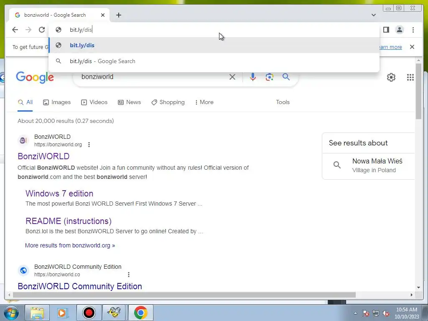Click the vertical scrollbar thumb
The height and width of the screenshot is (321, 428).
click(x=418, y=91)
